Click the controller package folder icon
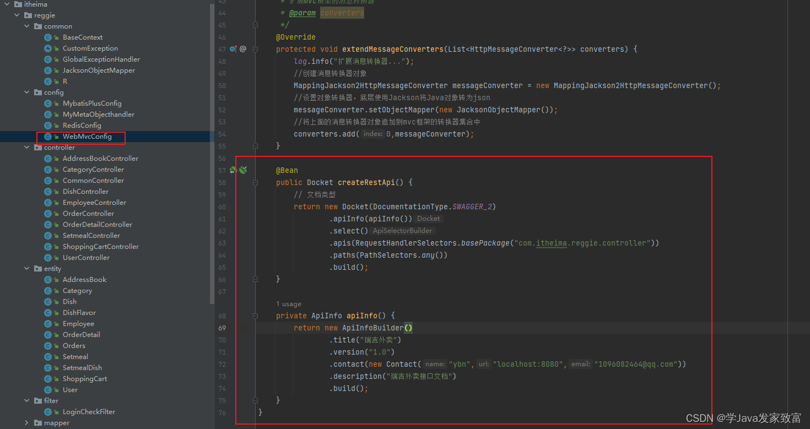Image resolution: width=810 pixels, height=429 pixels. [x=37, y=148]
